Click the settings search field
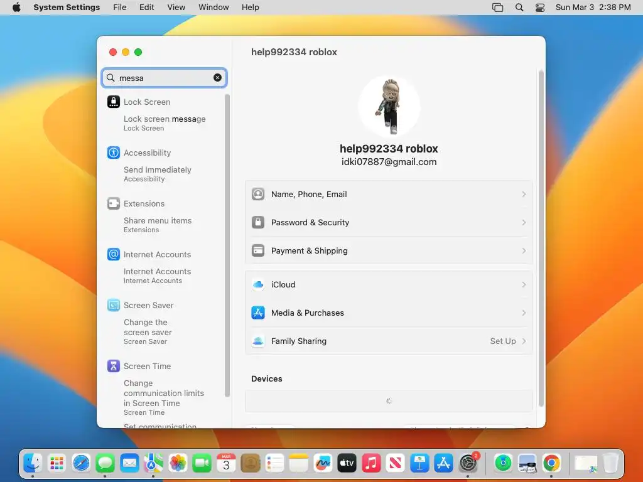The image size is (643, 482). 164,77
